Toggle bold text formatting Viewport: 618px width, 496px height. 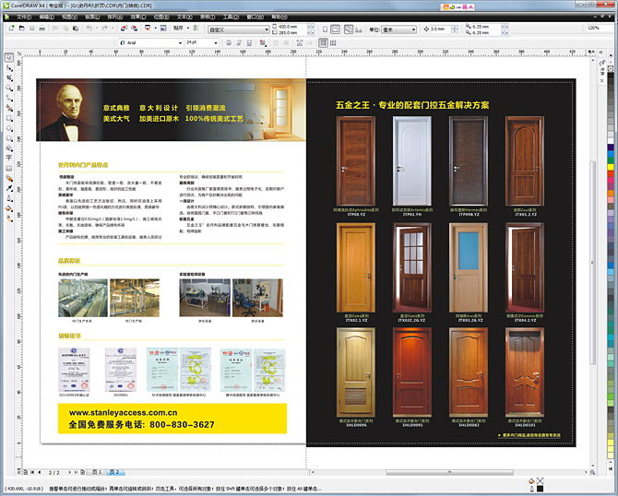pos(227,42)
